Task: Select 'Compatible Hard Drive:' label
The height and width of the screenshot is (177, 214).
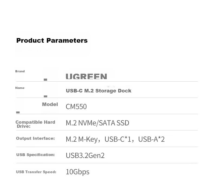Action: (35, 124)
